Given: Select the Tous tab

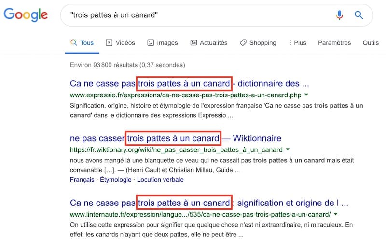Looking at the screenshot, I should (82, 43).
